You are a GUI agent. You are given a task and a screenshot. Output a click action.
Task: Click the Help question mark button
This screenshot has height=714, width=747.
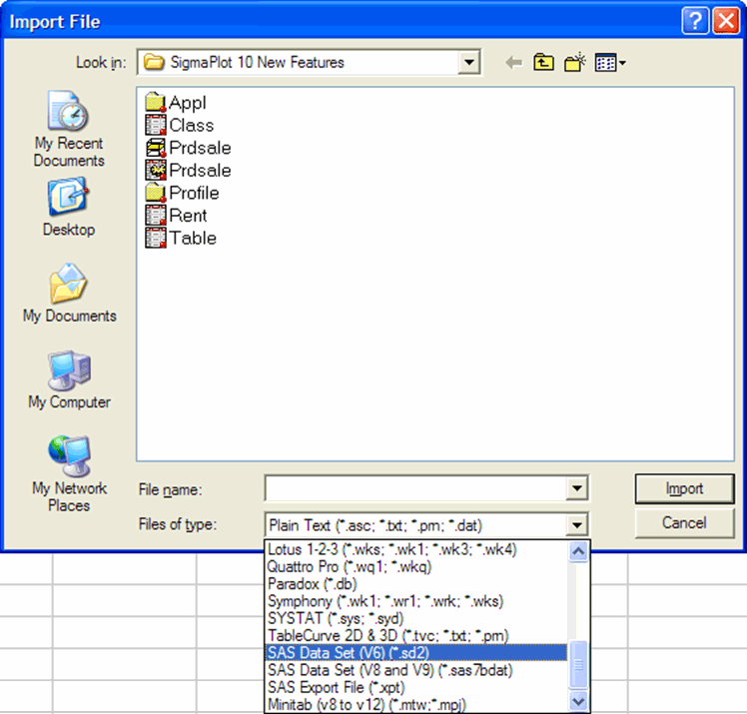pyautogui.click(x=696, y=21)
